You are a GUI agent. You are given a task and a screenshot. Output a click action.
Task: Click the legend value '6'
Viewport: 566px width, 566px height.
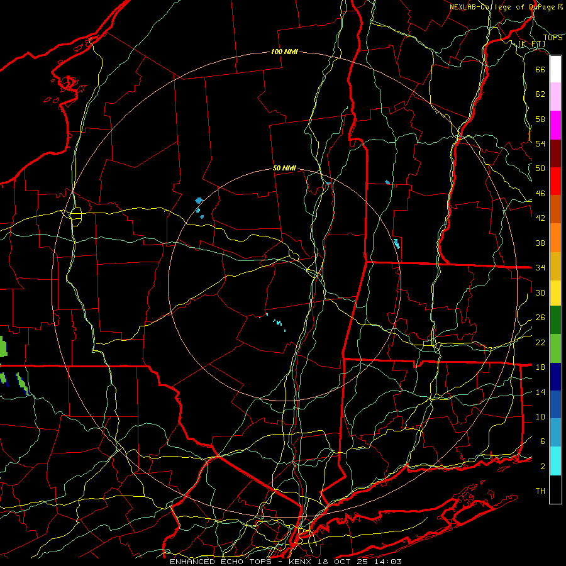tap(543, 441)
